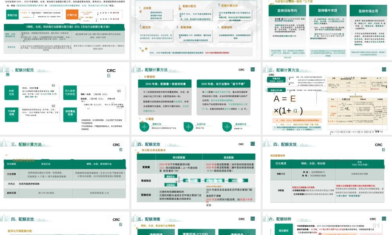
Task: Click the 钢铁行业 person icon on quota calculation slide
Action: click(144, 126)
